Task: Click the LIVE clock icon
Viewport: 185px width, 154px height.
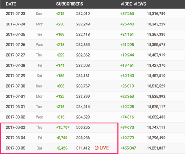Action: click(x=96, y=148)
